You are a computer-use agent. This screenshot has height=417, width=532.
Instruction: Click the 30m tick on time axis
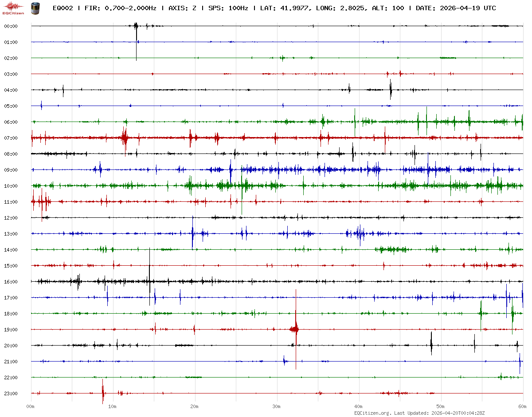277,406
